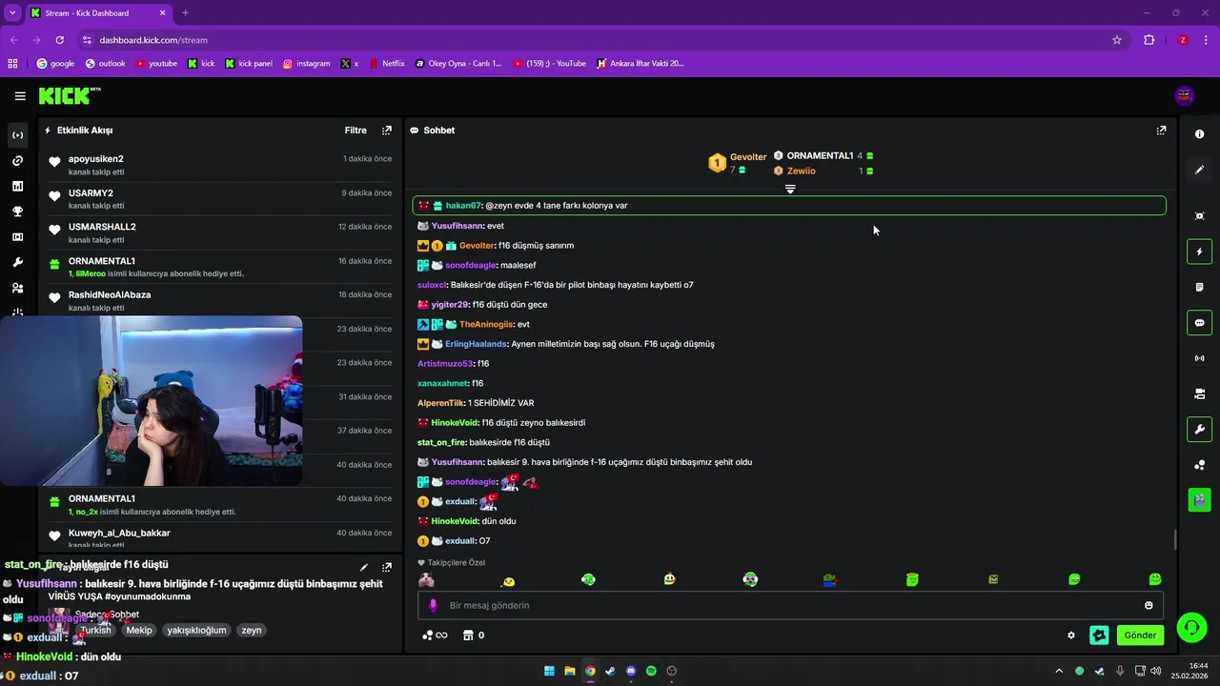This screenshot has width=1220, height=686.
Task: Open the instagram bookmark
Action: click(307, 64)
